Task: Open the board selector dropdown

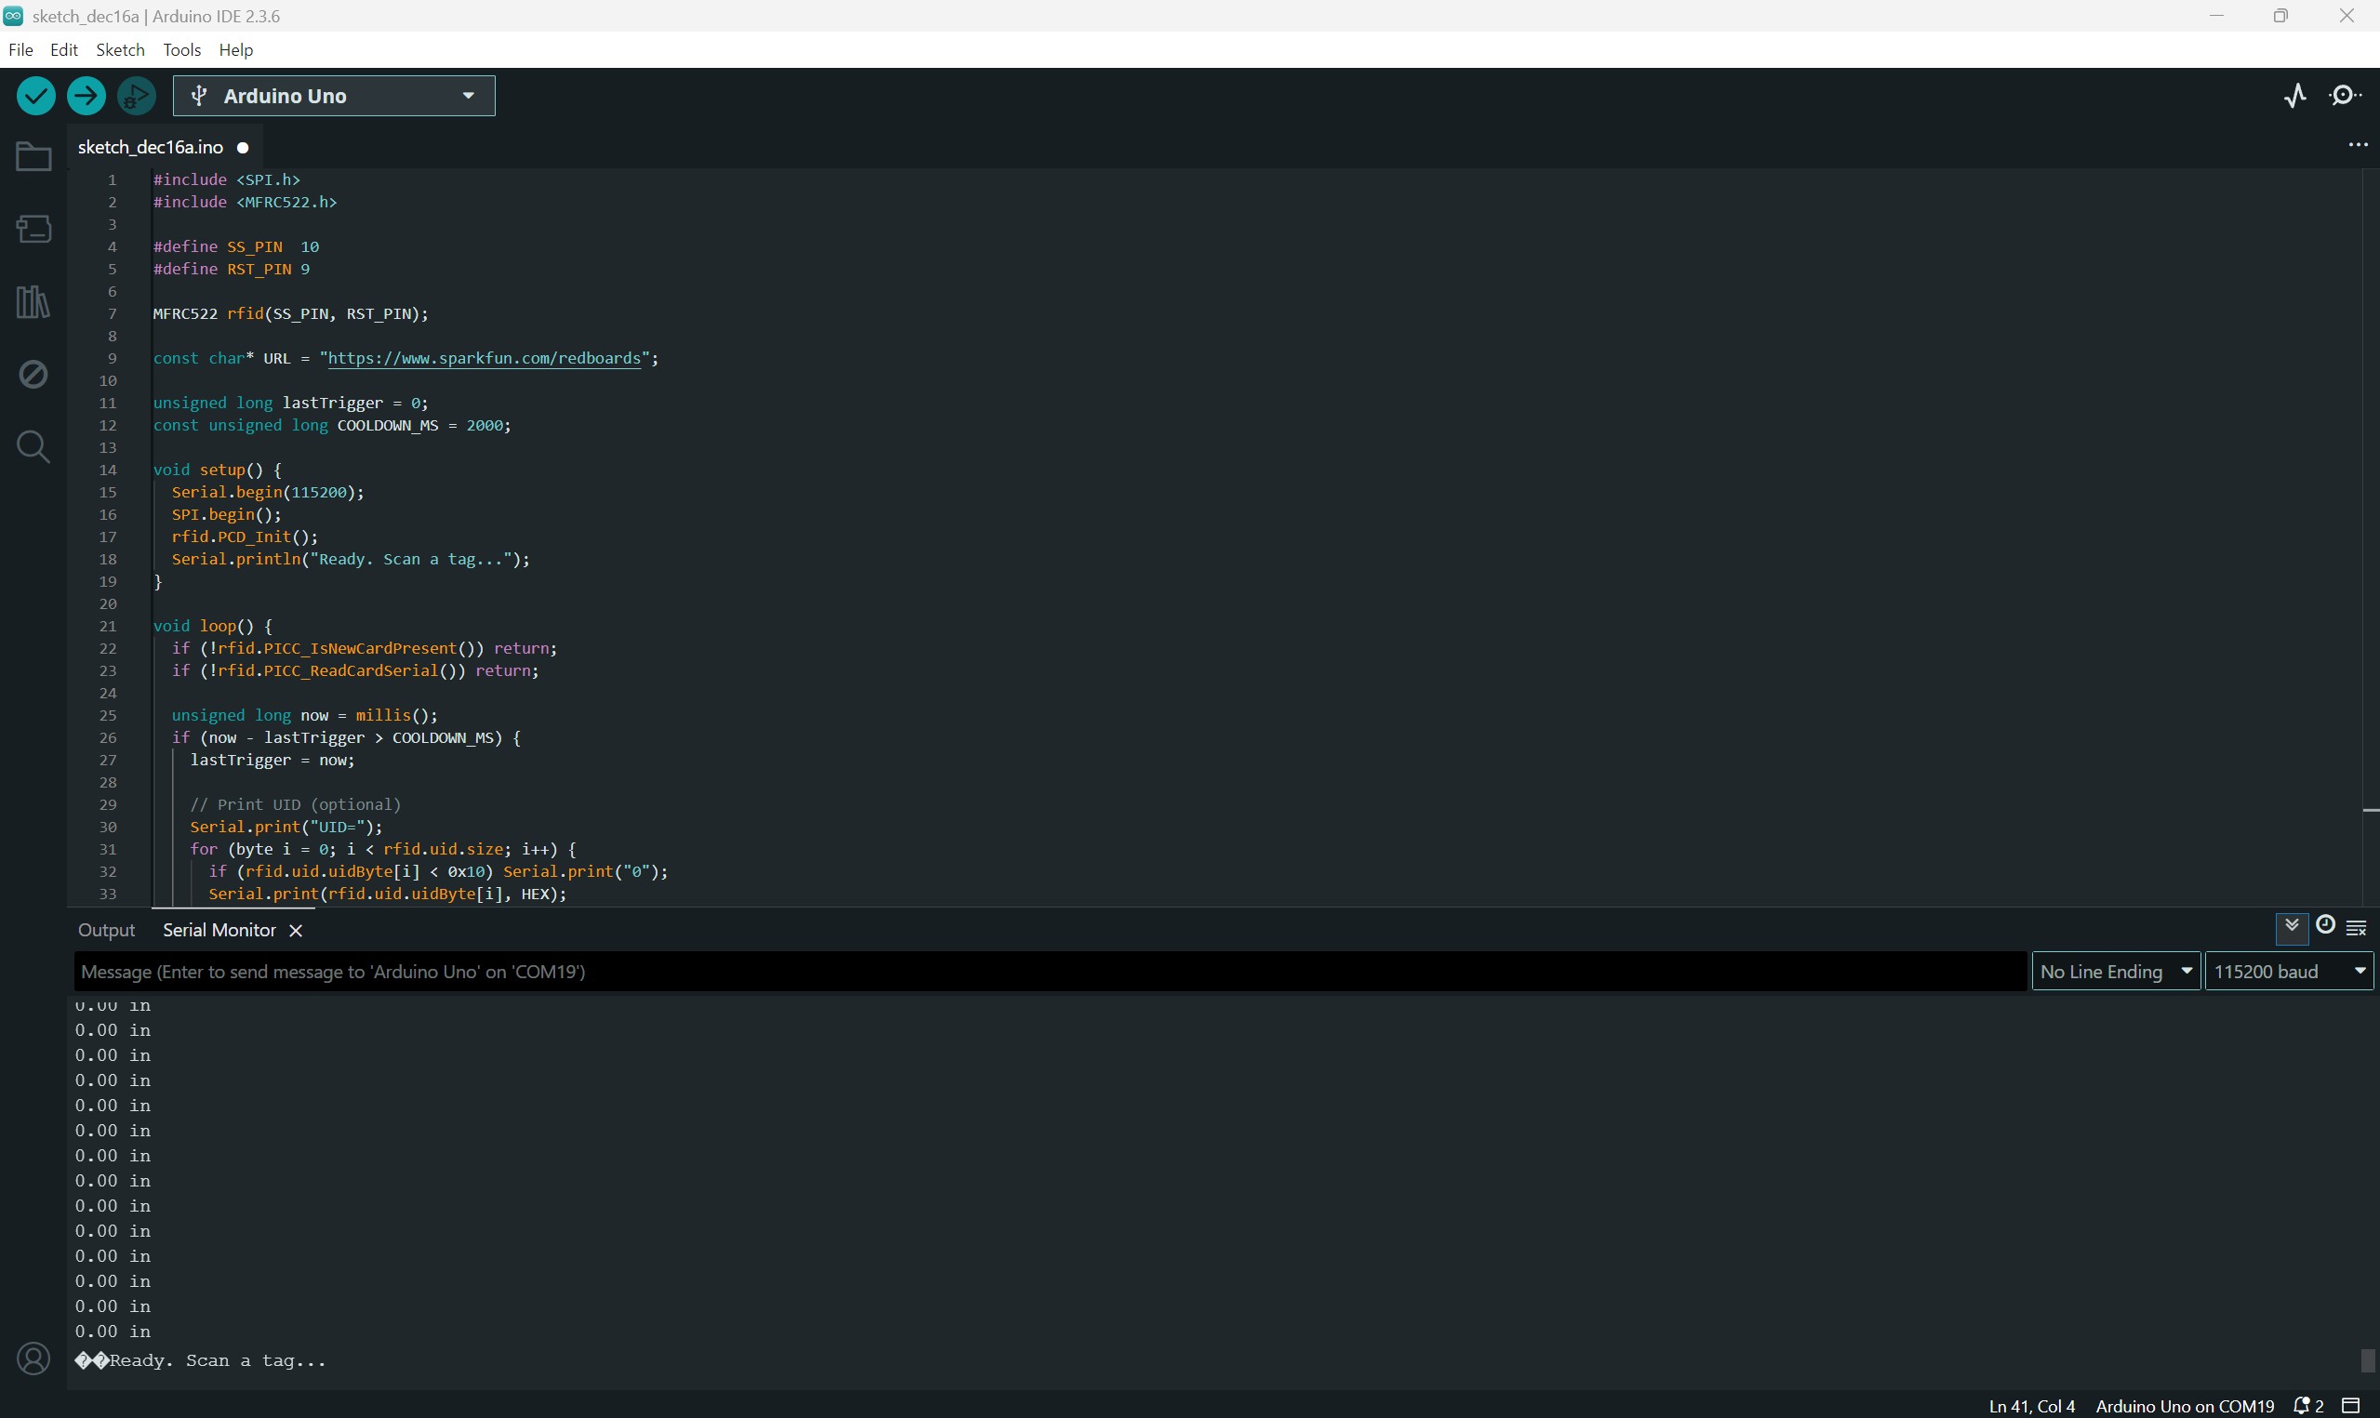Action: (x=332, y=95)
